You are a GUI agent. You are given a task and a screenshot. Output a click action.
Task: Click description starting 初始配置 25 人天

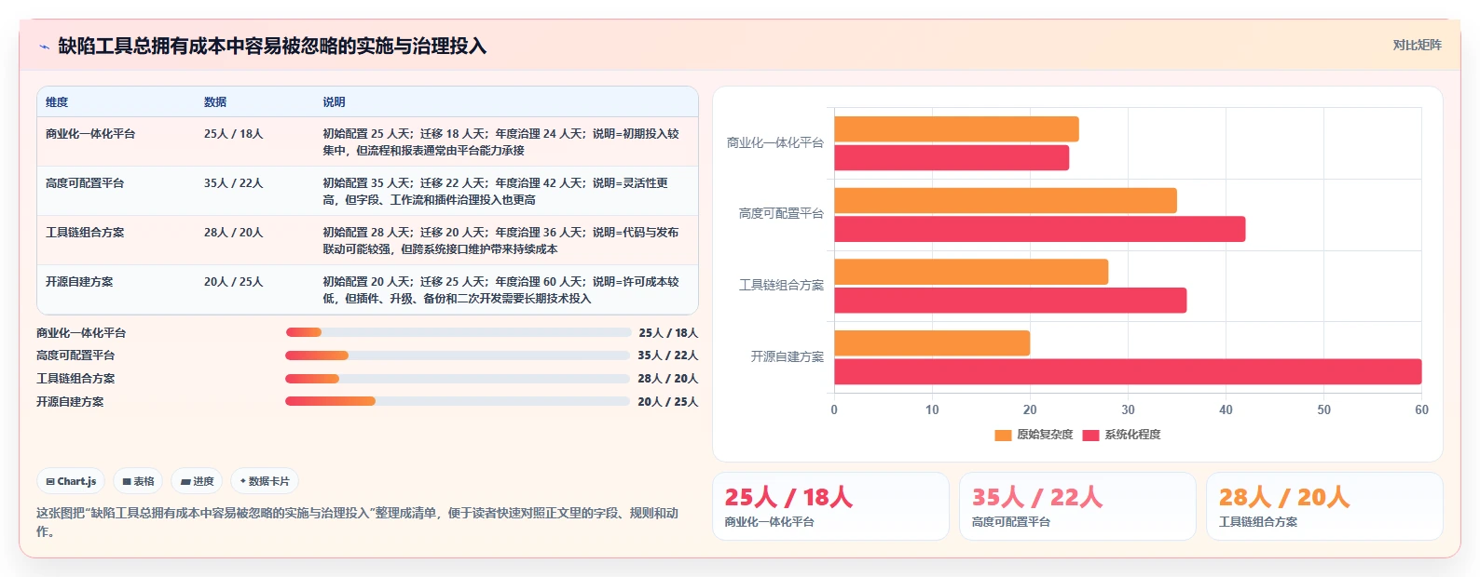click(501, 142)
